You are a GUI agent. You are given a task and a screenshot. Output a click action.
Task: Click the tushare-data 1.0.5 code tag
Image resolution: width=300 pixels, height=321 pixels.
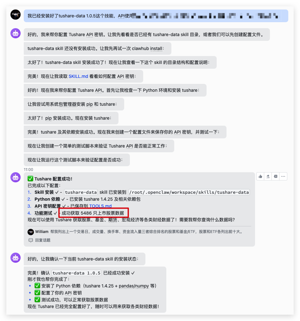click(76, 273)
